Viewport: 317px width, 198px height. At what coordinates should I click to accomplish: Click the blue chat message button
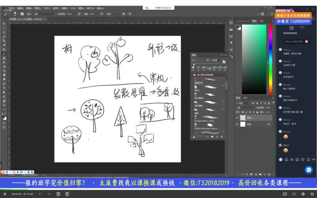coord(309,170)
